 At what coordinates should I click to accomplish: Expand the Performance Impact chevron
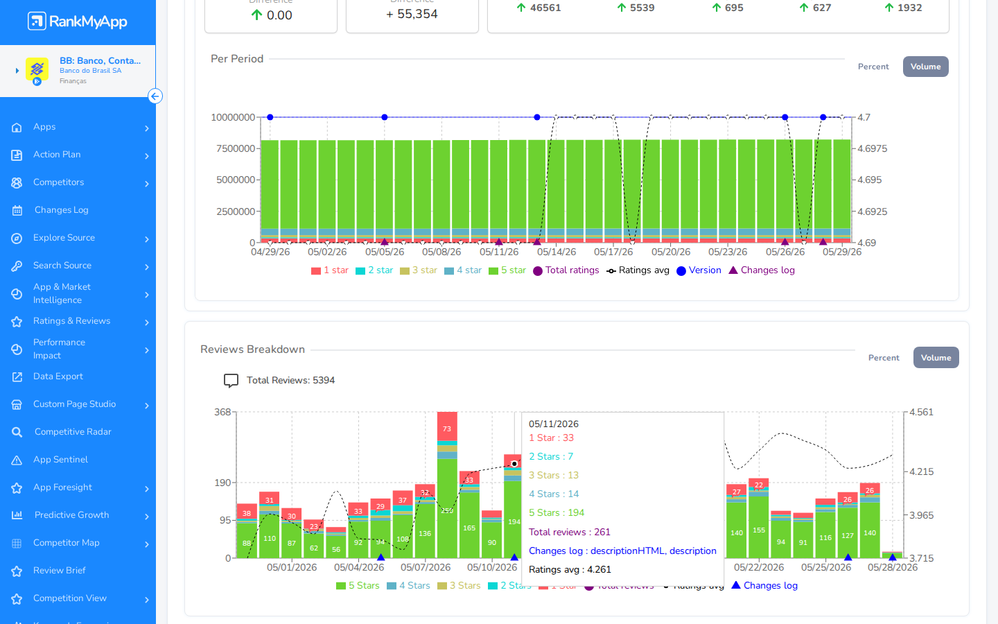pos(147,350)
